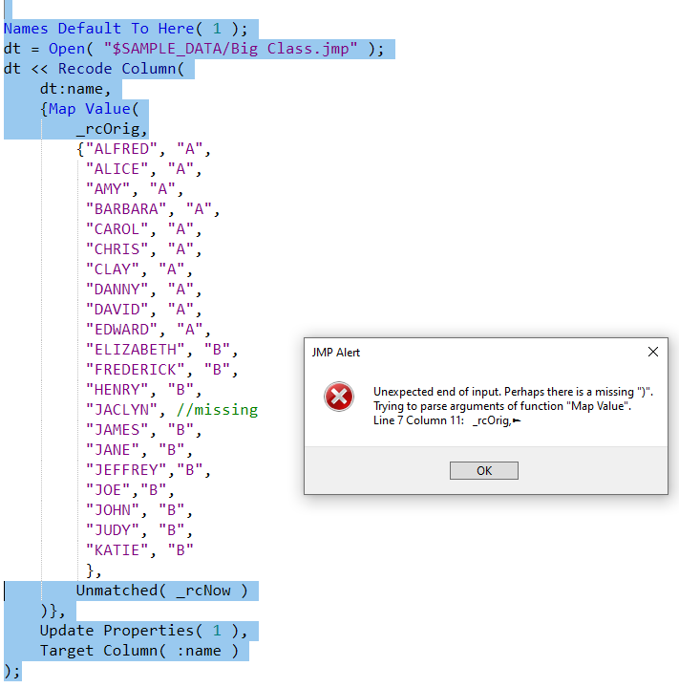
Task: Click the "FREDERICK", "B" entry
Action: 161,370
